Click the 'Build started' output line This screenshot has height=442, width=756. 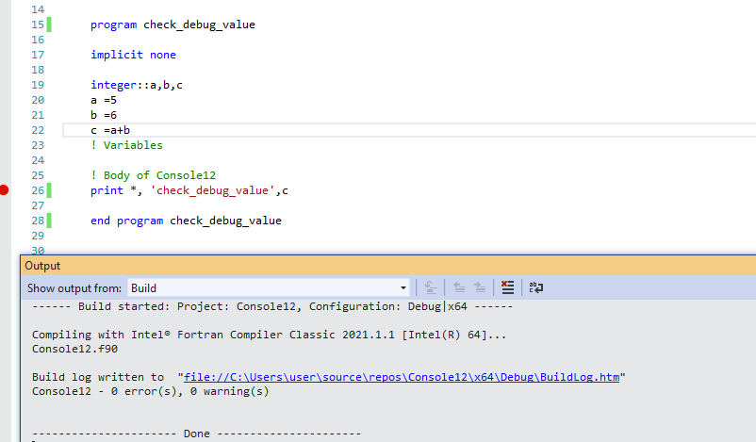tap(272, 306)
